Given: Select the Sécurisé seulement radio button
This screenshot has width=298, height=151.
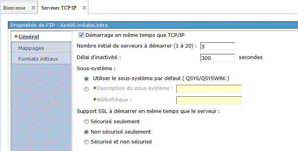Looking at the screenshot, I should pos(86,122).
